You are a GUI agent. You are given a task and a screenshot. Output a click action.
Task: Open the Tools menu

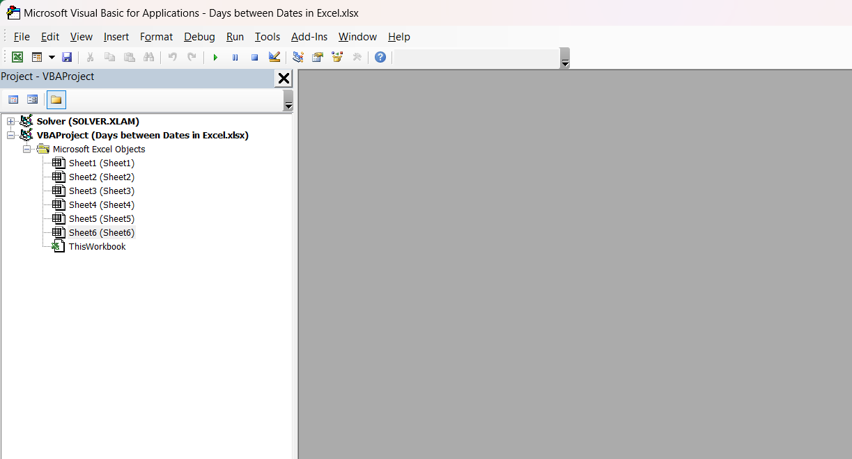268,37
